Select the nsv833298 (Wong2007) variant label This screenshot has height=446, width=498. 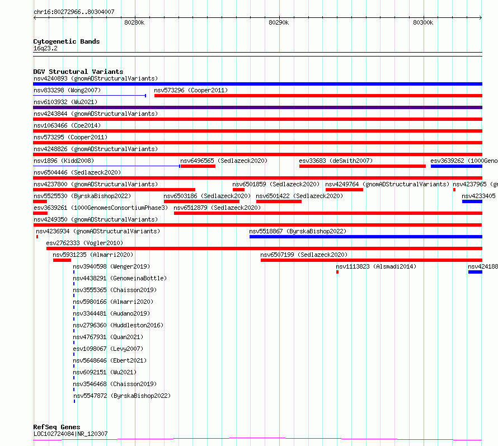pyautogui.click(x=67, y=90)
